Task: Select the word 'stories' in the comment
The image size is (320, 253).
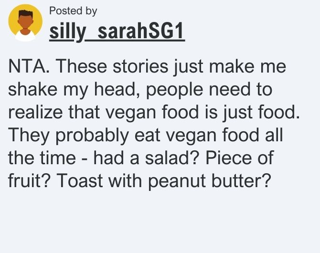Action: (x=140, y=66)
